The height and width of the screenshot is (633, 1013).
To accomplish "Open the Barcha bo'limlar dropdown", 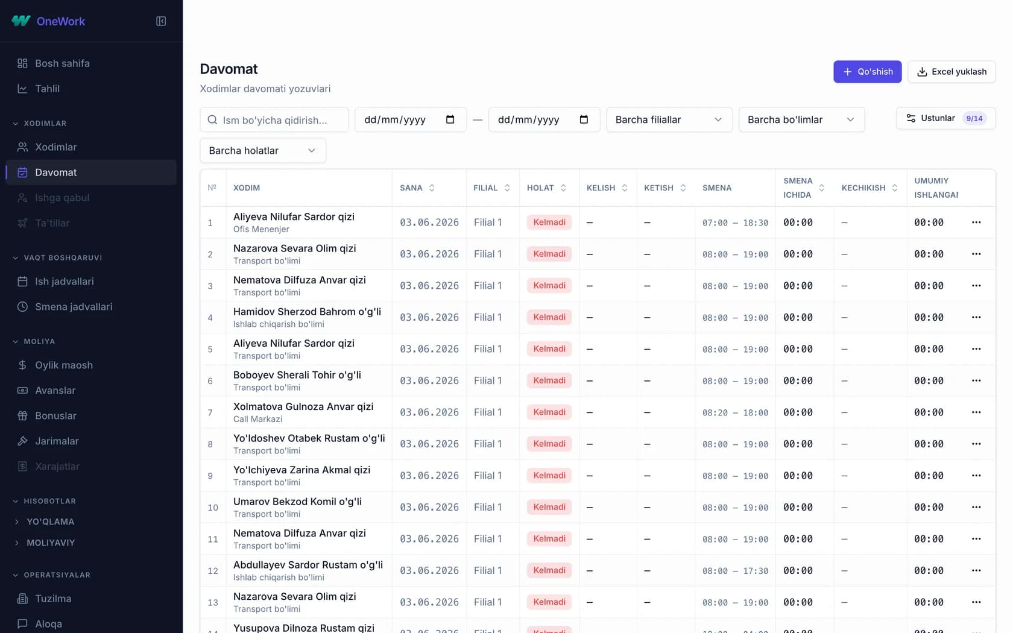I will [801, 119].
